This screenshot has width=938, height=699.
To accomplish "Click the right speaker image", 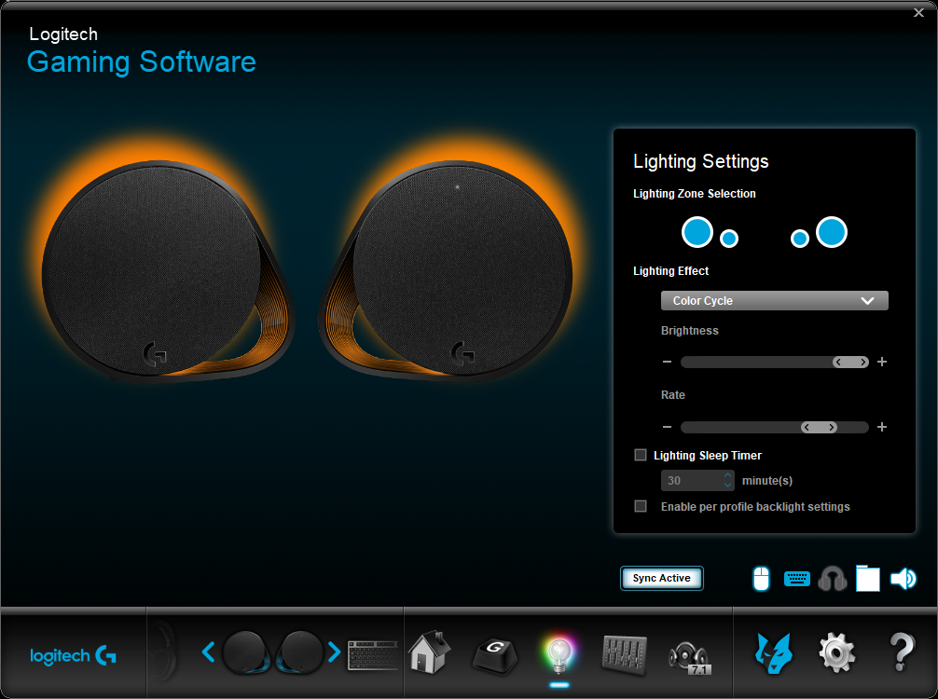I will pyautogui.click(x=446, y=270).
